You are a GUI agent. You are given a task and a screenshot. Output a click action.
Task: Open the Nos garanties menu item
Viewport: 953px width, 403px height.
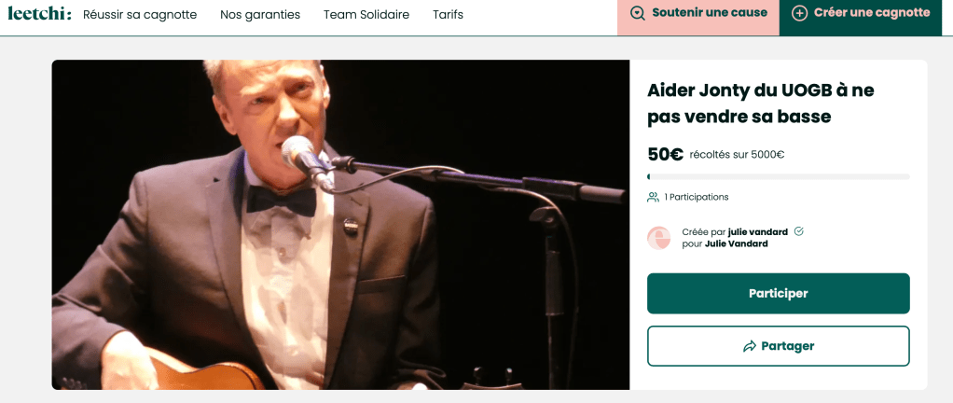click(260, 15)
